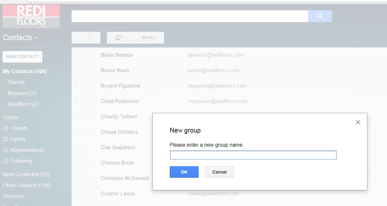The height and width of the screenshot is (206, 387).
Task: Click croberson@realfloors.com email address
Action: pos(218,101)
